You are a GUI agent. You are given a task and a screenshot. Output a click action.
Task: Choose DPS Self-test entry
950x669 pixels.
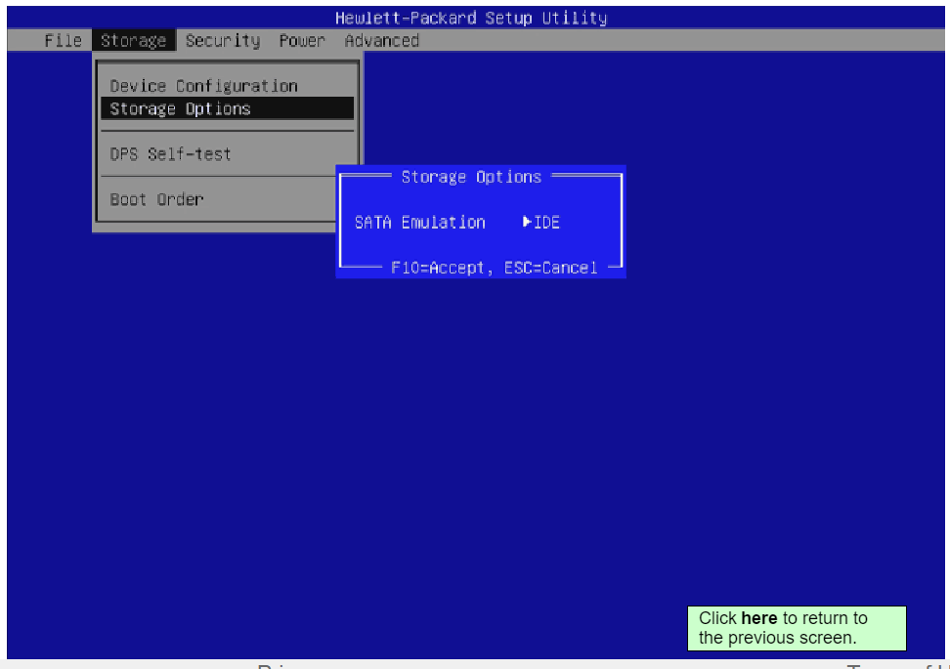click(170, 153)
